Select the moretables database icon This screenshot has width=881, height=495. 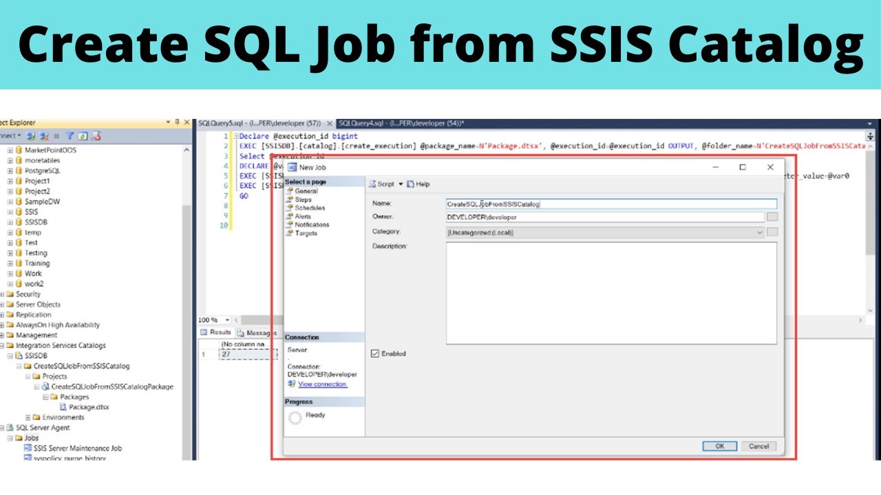(19, 160)
